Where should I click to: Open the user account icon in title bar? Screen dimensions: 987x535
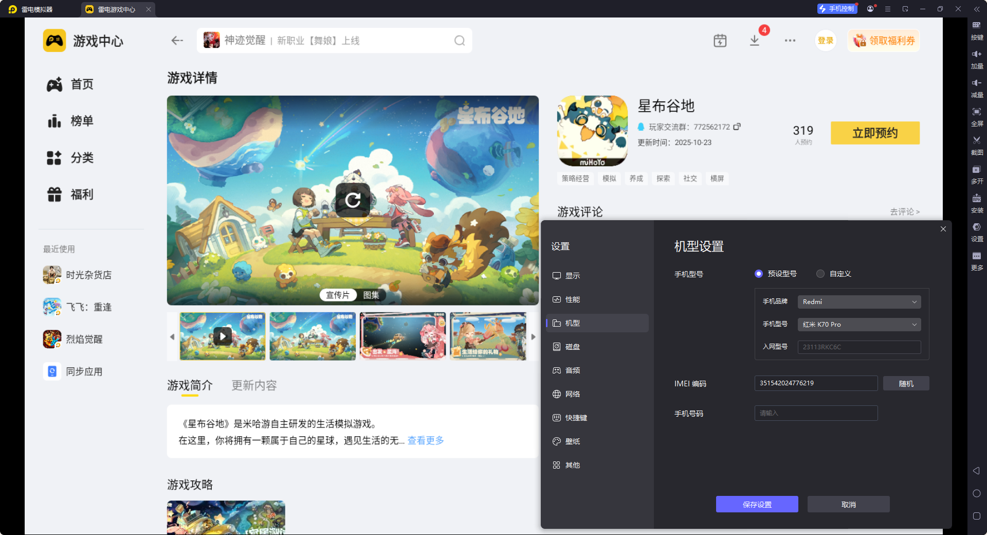870,9
